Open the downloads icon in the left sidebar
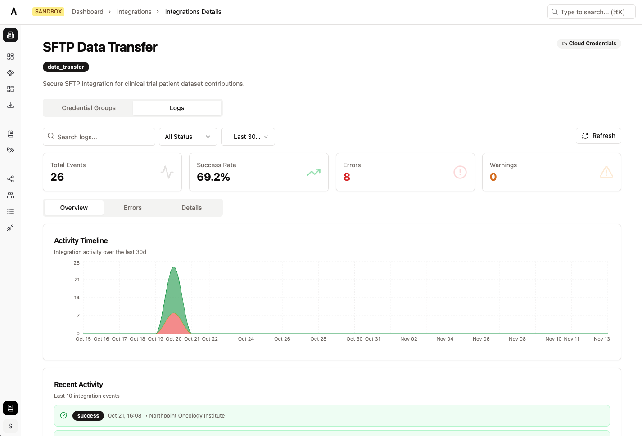Image resolution: width=642 pixels, height=436 pixels. click(x=10, y=105)
